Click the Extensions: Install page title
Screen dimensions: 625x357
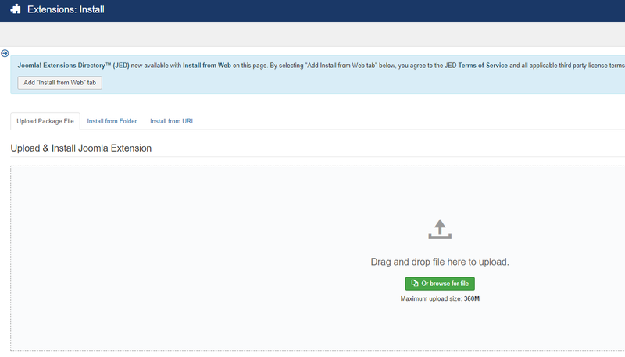66,9
